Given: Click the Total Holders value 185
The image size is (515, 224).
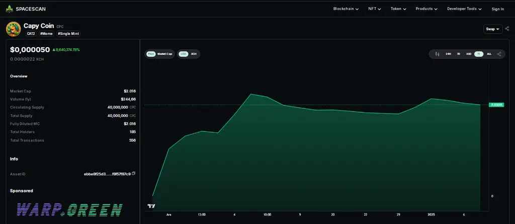Looking at the screenshot, I should 133,132.
